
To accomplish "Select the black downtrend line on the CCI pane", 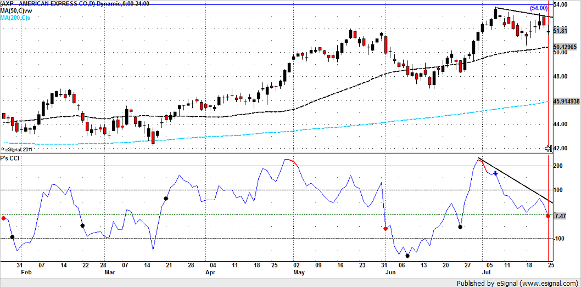I will point(516,180).
